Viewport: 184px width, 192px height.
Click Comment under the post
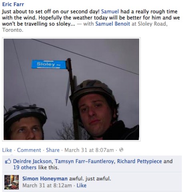(x=29, y=150)
